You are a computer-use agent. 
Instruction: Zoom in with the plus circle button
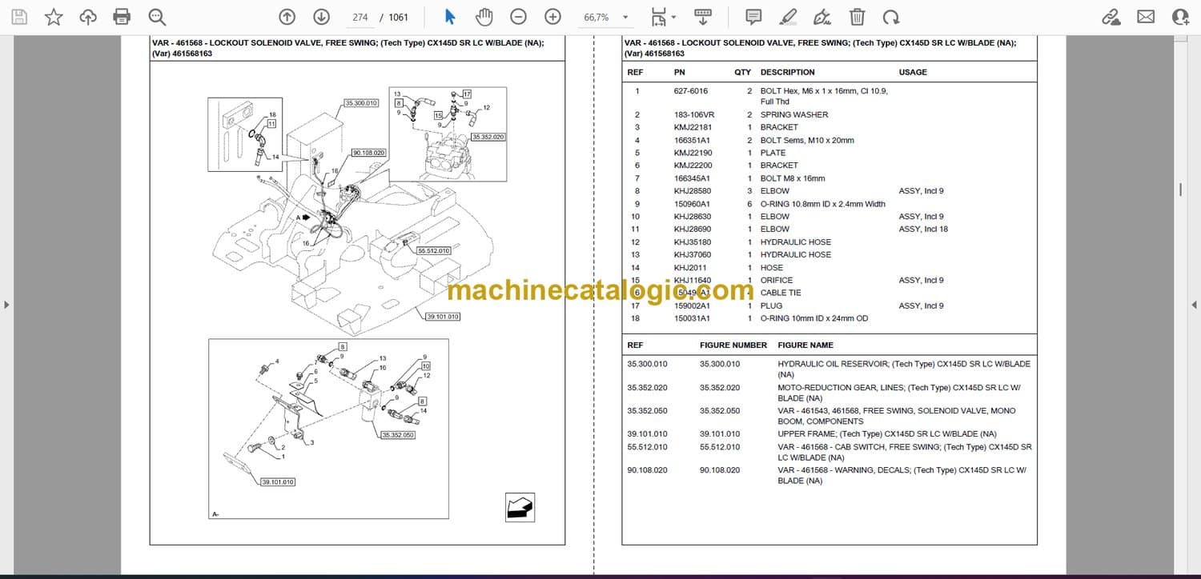click(x=552, y=17)
